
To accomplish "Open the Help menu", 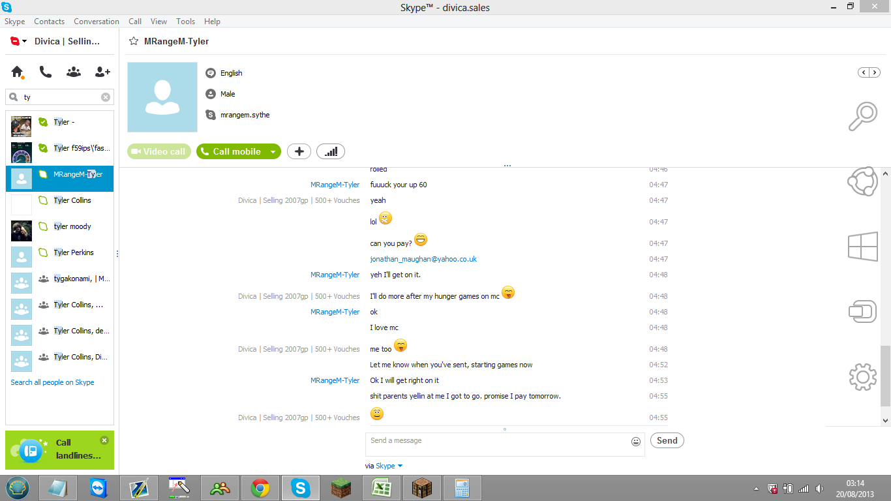I will pyautogui.click(x=212, y=22).
